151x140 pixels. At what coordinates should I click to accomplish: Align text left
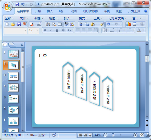[x=78, y=30]
